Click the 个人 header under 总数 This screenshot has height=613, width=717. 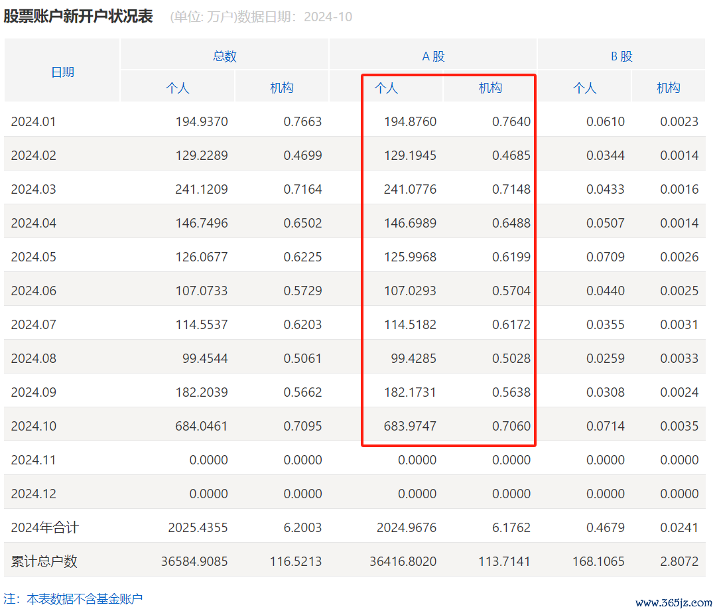click(177, 88)
